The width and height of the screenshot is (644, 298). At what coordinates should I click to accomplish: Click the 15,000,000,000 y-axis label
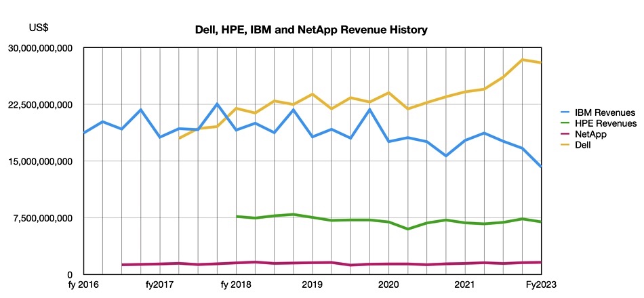tap(41, 161)
